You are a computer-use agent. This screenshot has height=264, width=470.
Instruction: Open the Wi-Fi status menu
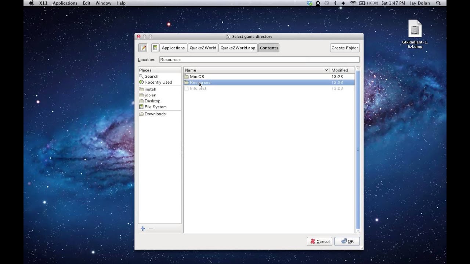click(x=353, y=3)
